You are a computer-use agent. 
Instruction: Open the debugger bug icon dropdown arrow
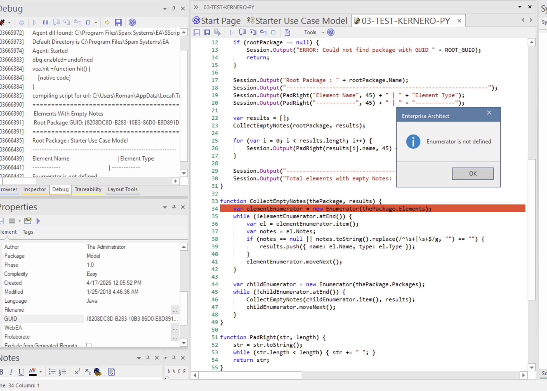click(x=10, y=22)
